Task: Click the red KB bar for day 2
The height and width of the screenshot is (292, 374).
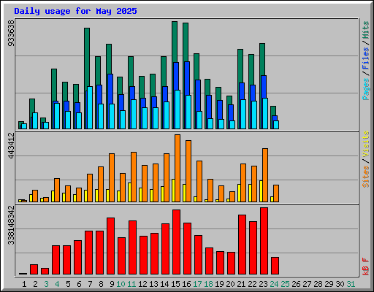Action: click(x=34, y=269)
